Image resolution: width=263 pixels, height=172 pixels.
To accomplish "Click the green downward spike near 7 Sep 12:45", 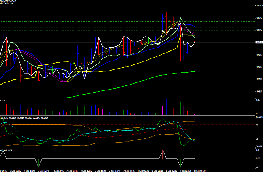I will (x=39, y=162).
